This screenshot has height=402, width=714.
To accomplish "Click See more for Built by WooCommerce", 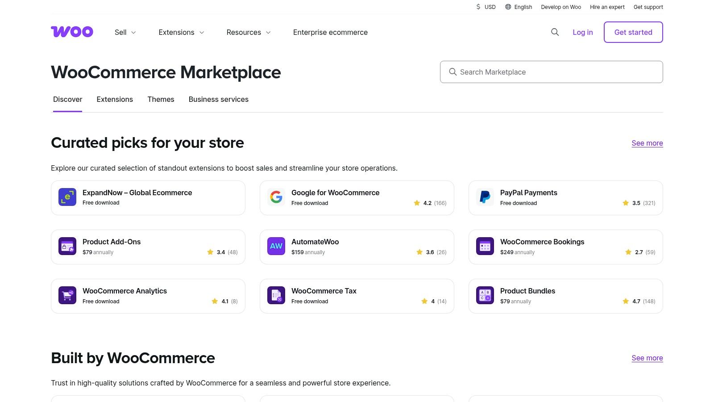I will [x=647, y=358].
